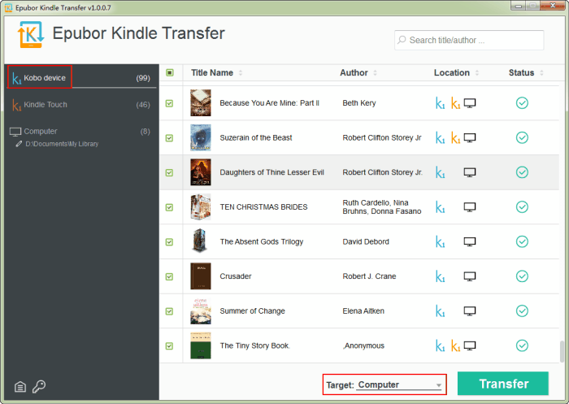Uncheck Daughters of Thine Lesser Evil checkbox
569x404 pixels.
[x=169, y=173]
